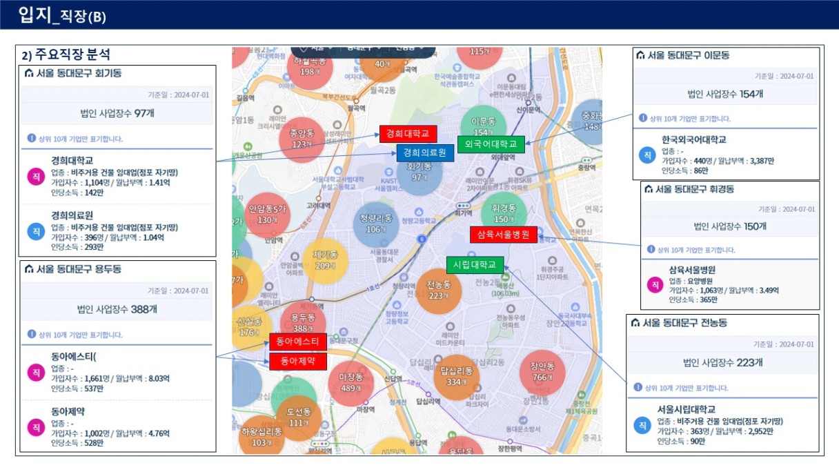The width and height of the screenshot is (839, 472).
Task: Click the 동아제약 company name in the 용두동 panel
Action: tap(68, 411)
